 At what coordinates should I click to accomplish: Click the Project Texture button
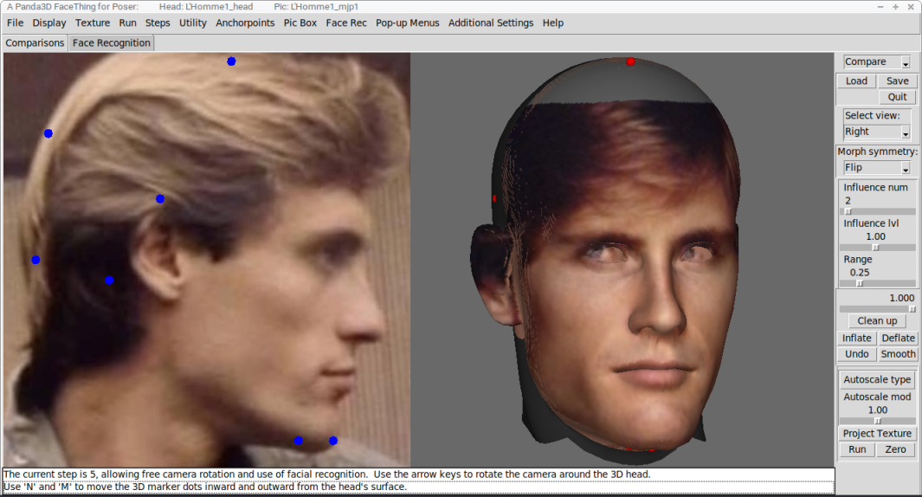coord(877,434)
